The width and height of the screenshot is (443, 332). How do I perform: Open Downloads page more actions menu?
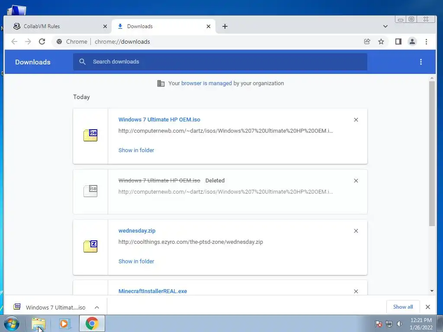[421, 62]
